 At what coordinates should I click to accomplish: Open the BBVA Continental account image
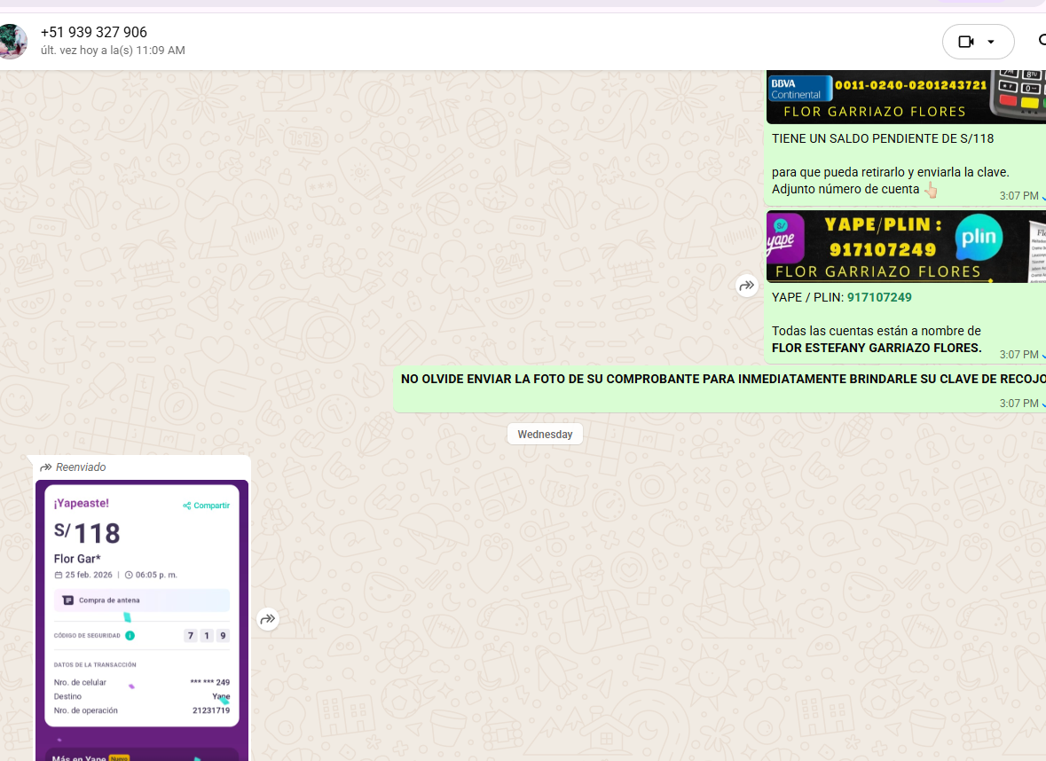click(905, 96)
